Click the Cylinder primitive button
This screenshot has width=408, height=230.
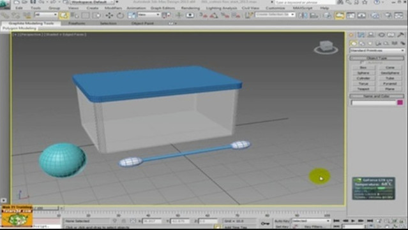[x=363, y=78]
